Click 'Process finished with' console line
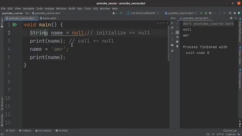The height and width of the screenshot is (136, 242). point(205,47)
